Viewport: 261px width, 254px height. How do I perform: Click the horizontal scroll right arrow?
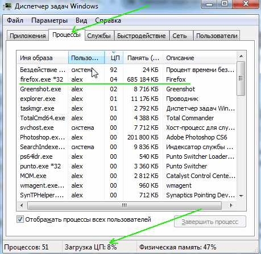(x=231, y=205)
